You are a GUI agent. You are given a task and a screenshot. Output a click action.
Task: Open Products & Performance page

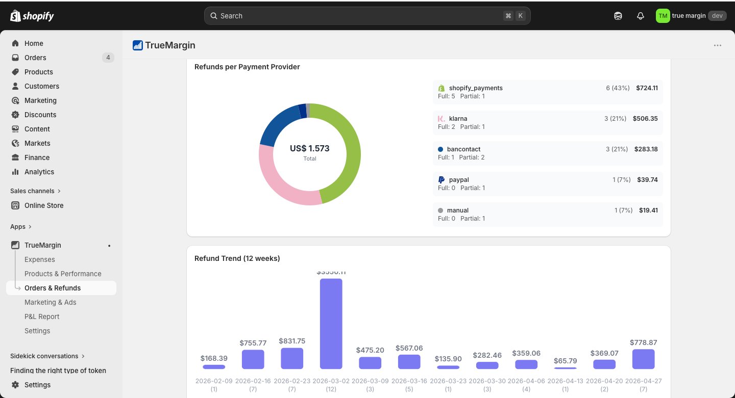63,274
